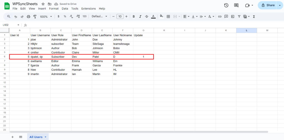
Task: Open the search menus magnifier
Action: coord(9,17)
